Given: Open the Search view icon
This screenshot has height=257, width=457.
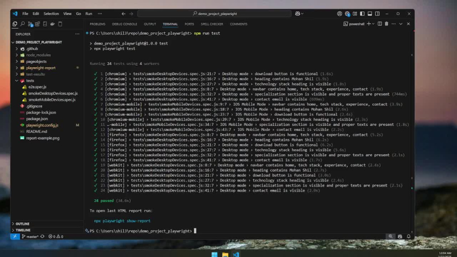Looking at the screenshot, I should point(22,24).
